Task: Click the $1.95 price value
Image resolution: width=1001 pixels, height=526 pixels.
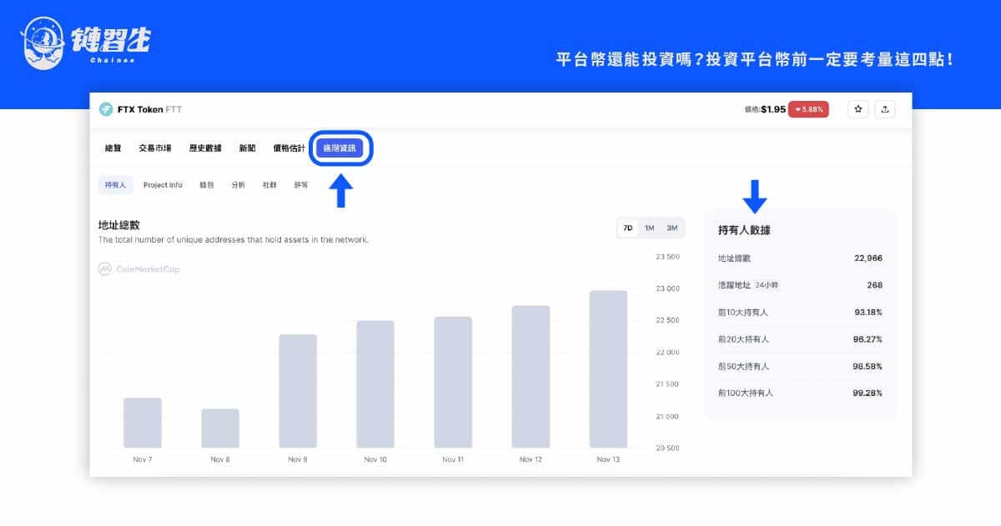Action: point(773,109)
